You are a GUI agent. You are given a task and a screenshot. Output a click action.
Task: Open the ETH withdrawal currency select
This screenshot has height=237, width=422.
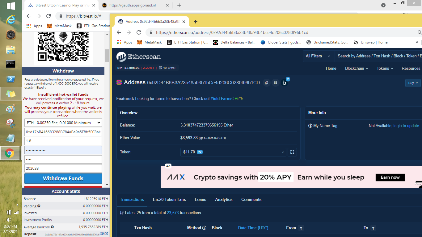63,123
